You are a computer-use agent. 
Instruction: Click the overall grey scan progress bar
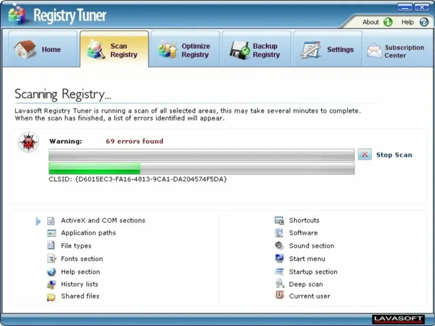pos(201,155)
